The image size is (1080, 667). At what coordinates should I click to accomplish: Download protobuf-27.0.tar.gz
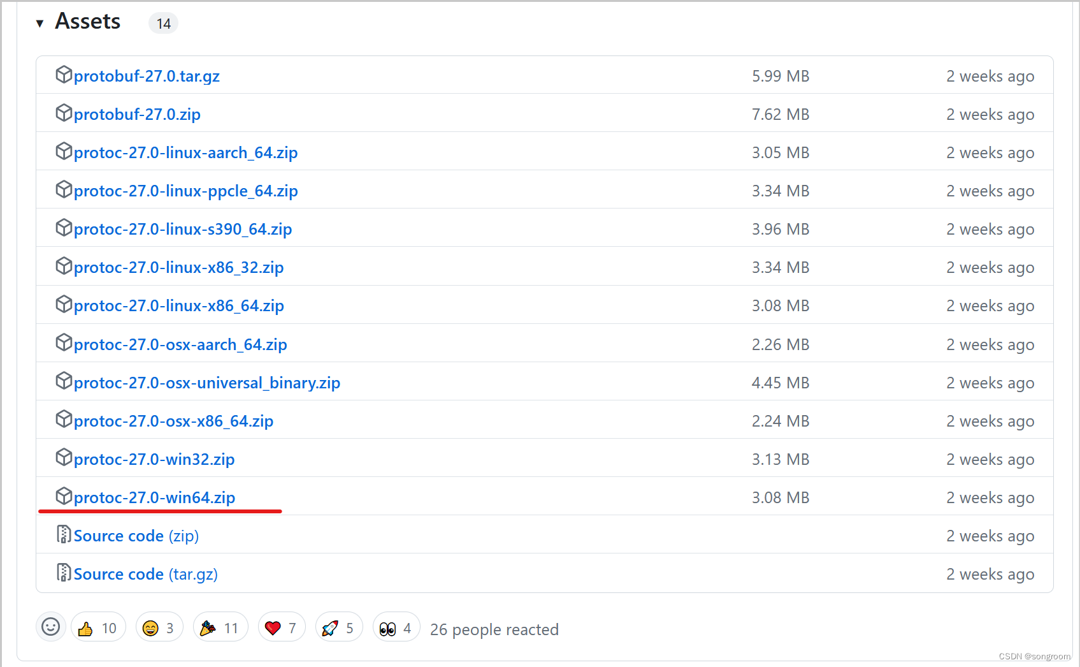click(x=147, y=77)
